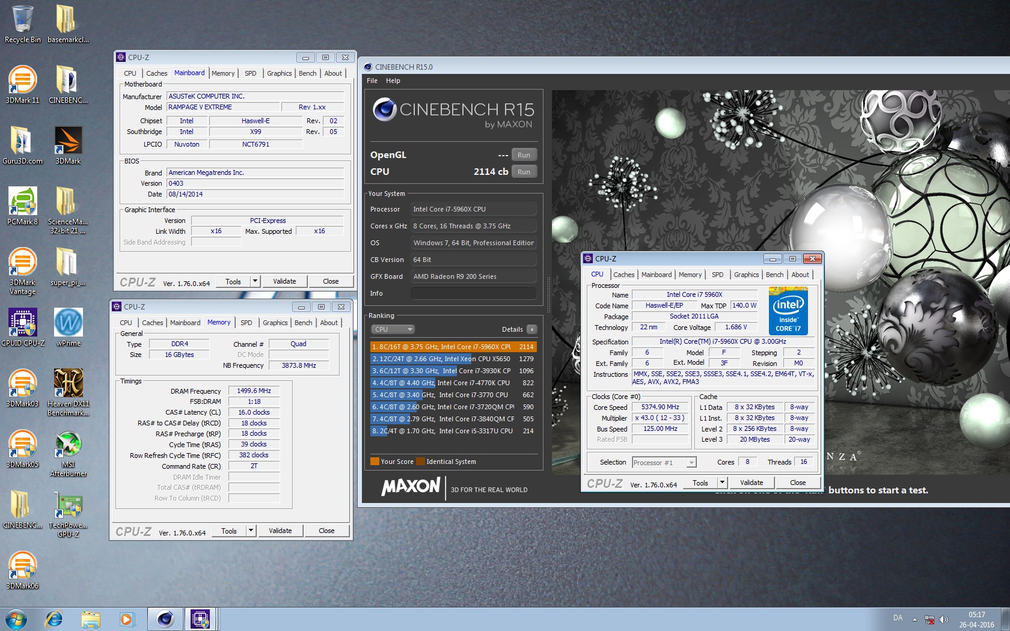Open Cinebench File menu

[x=372, y=81]
